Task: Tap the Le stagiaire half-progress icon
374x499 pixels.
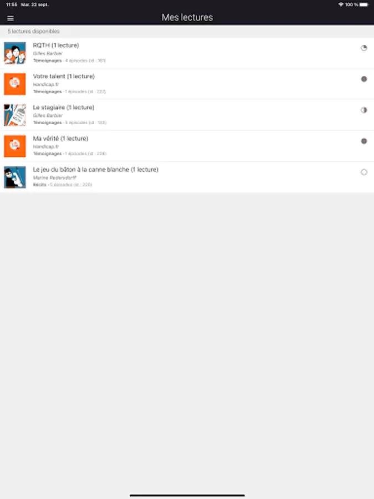Action: pyautogui.click(x=364, y=110)
